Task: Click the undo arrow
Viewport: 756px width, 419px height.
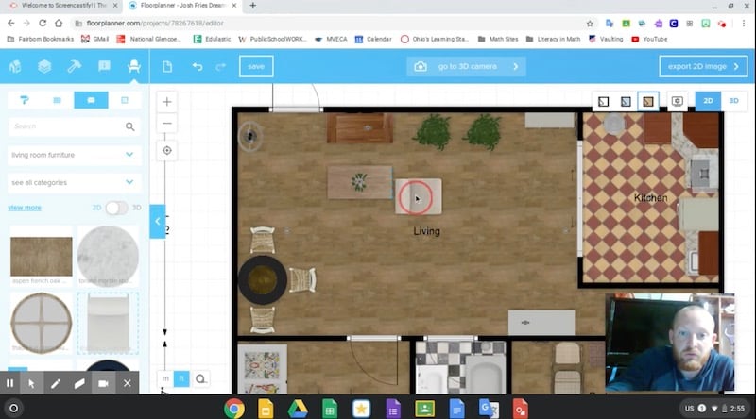Action: 198,66
